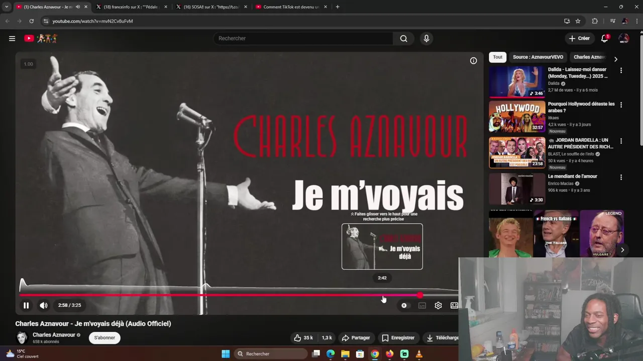Select Source : AznavourVEVO chip

(538, 57)
